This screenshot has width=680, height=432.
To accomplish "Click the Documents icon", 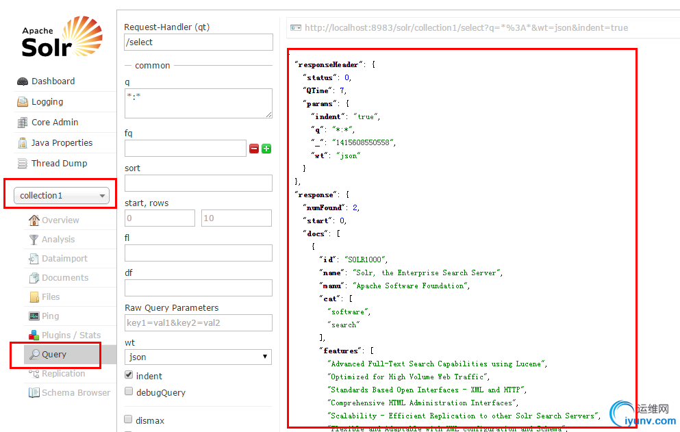I will click(x=34, y=277).
